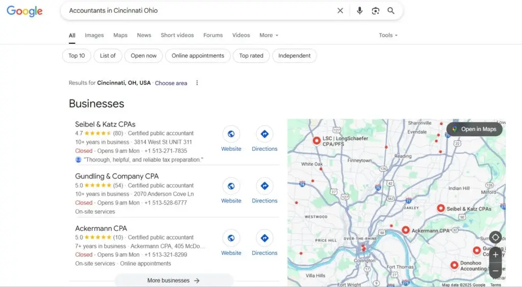Image resolution: width=522 pixels, height=287 pixels.
Task: Filter by Online appointments chip
Action: point(198,56)
